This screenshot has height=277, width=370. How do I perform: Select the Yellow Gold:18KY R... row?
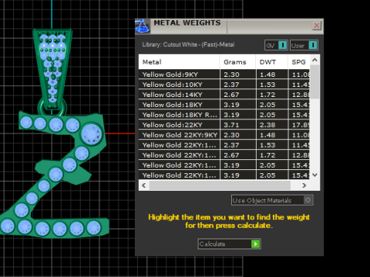(x=224, y=115)
